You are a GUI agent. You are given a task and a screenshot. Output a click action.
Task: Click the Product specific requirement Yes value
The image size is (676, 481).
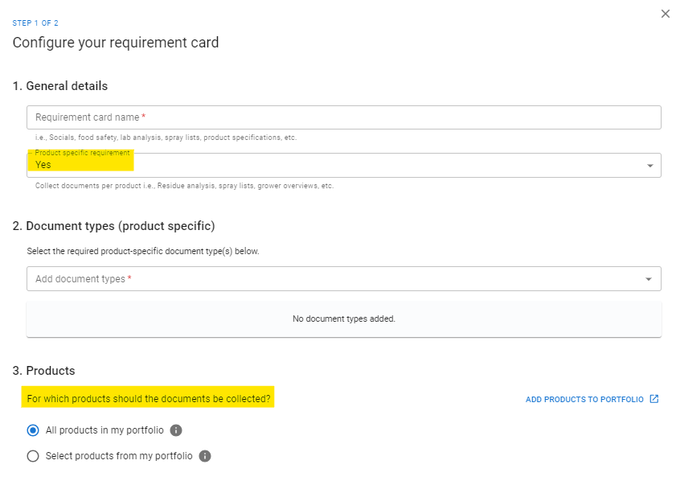pyautogui.click(x=43, y=165)
